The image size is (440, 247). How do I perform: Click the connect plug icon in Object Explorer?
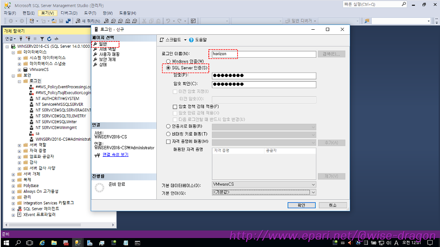(21, 39)
